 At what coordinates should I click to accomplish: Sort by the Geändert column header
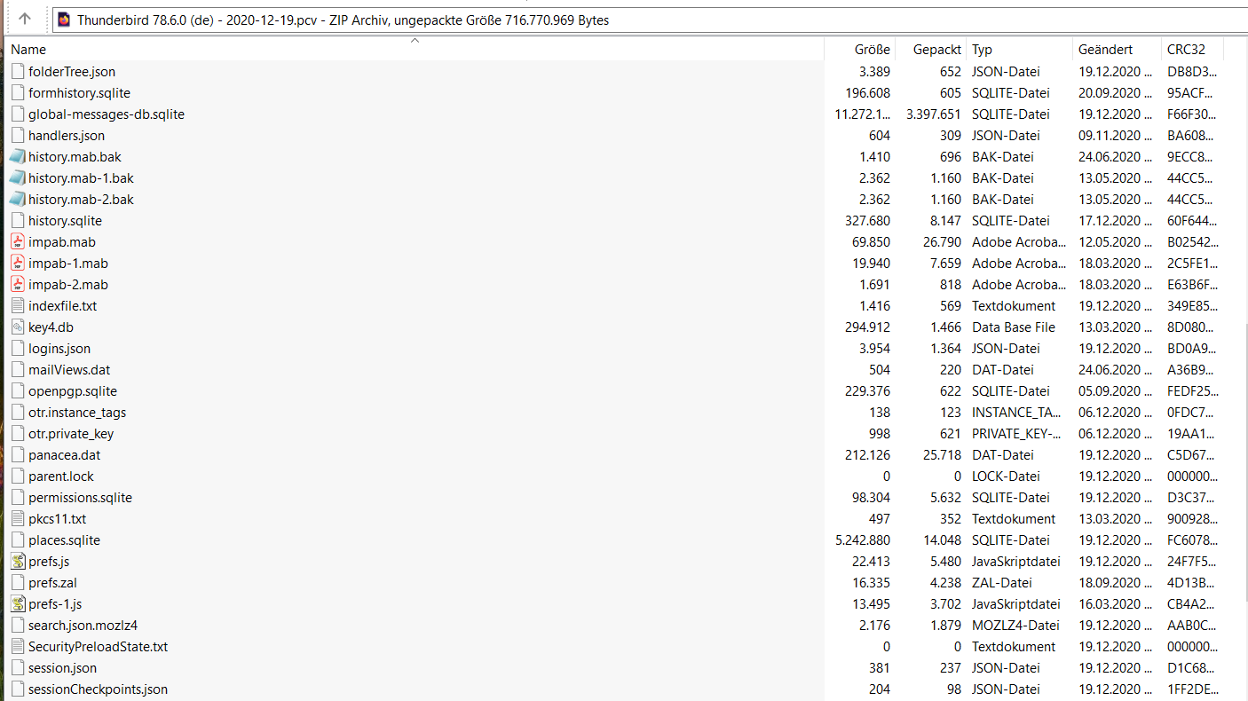(x=1105, y=50)
